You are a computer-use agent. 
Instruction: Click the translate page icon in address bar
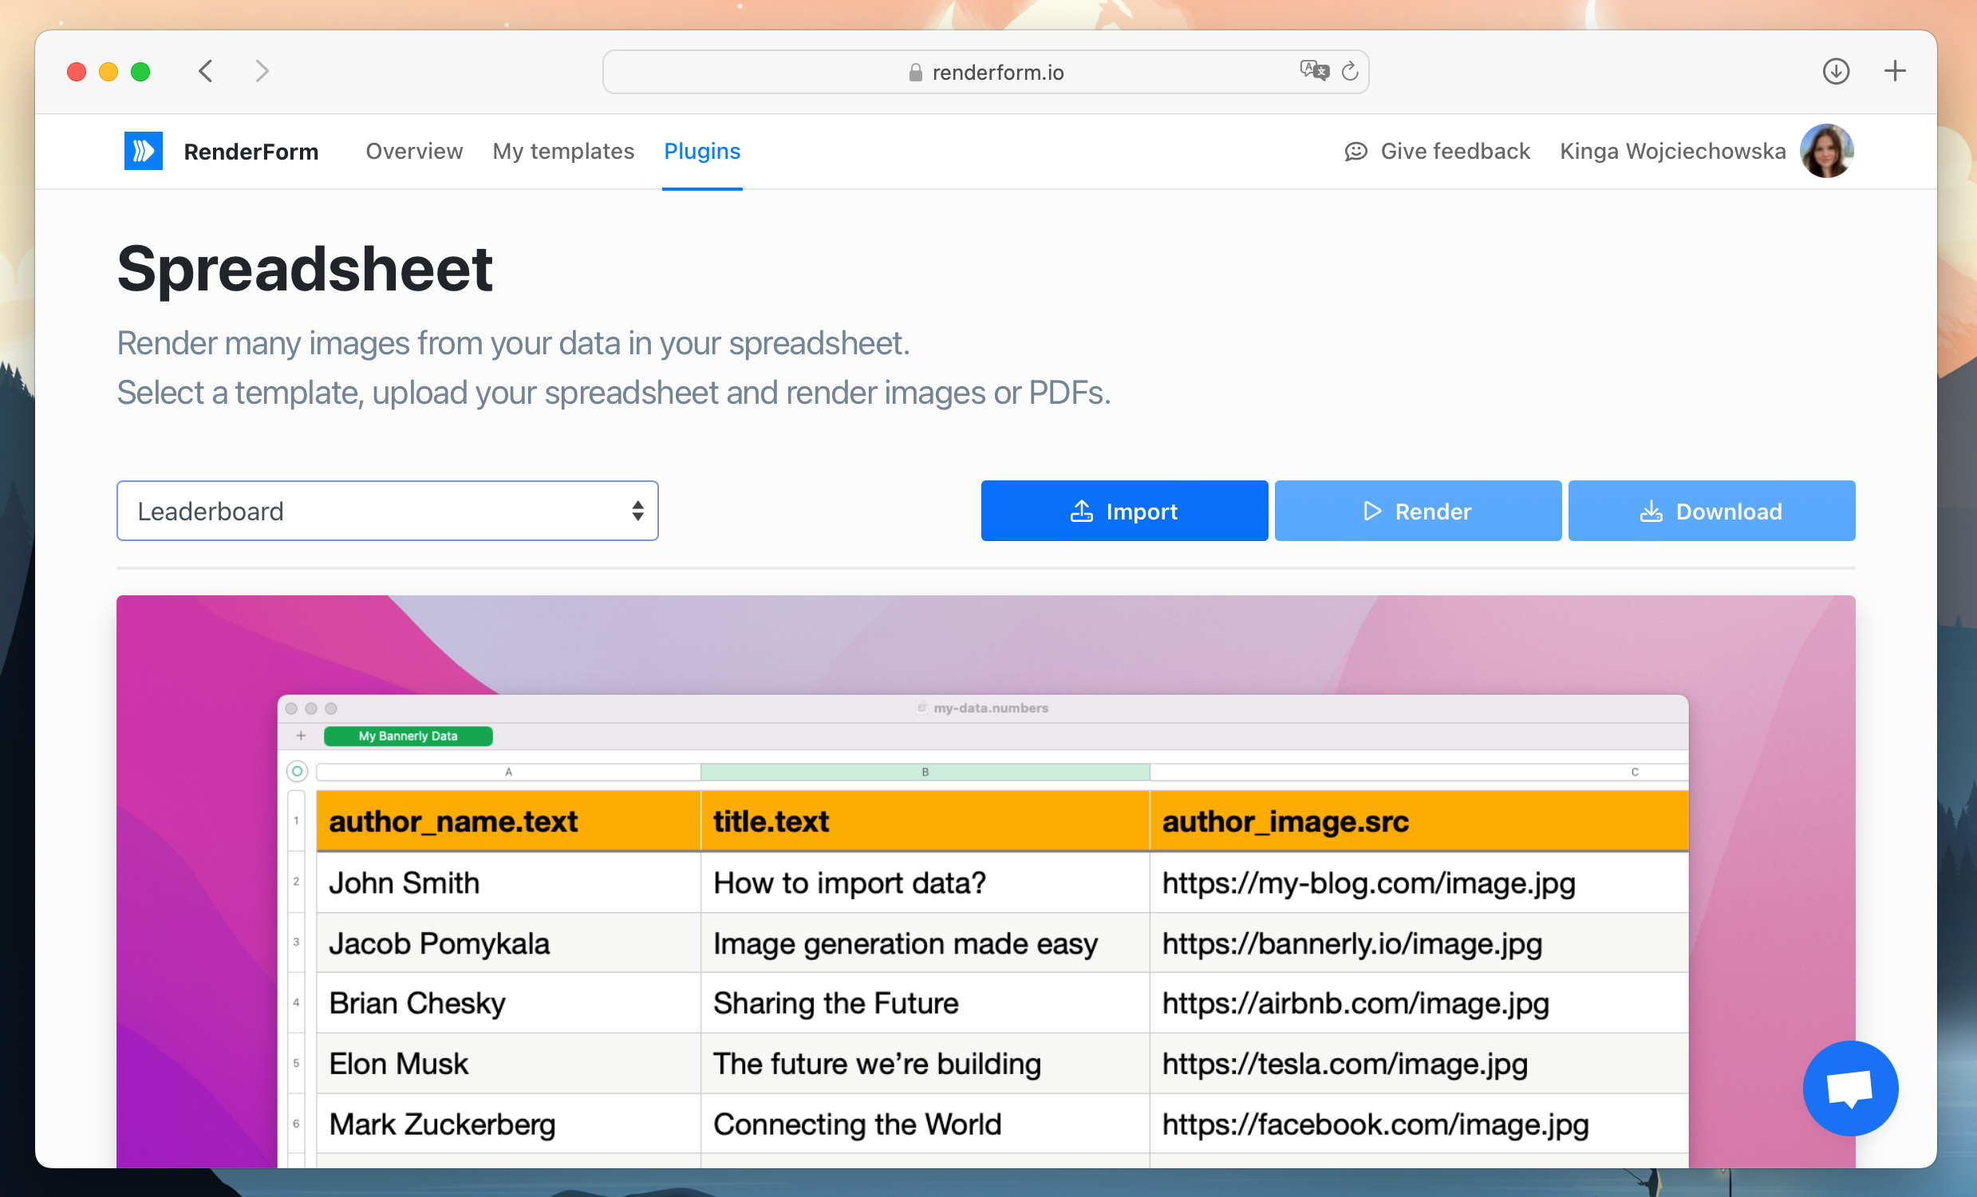click(1314, 71)
